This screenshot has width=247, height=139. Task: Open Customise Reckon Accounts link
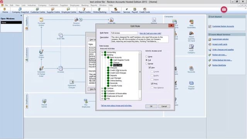pos(223,26)
